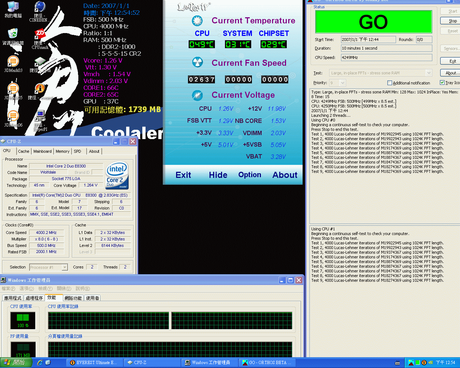This screenshot has height=368, width=460.
Task: Click the CPU Speed field showing 4249MHz
Action: pos(386,57)
